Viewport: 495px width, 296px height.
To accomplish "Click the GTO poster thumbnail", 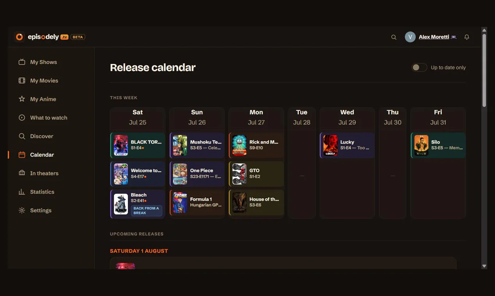I will coord(239,174).
